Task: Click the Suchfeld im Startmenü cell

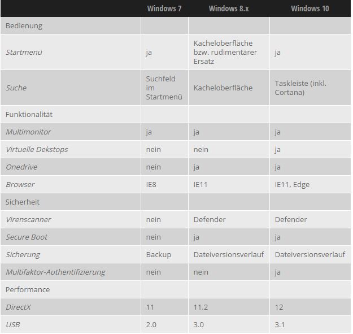Action: [164, 88]
